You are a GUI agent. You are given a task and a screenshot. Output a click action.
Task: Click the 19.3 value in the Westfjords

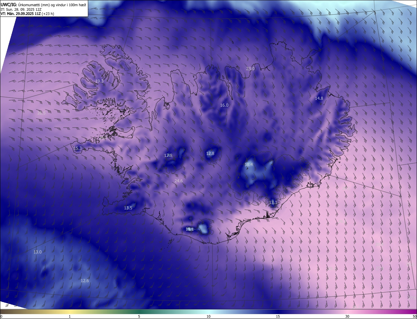click(99, 81)
